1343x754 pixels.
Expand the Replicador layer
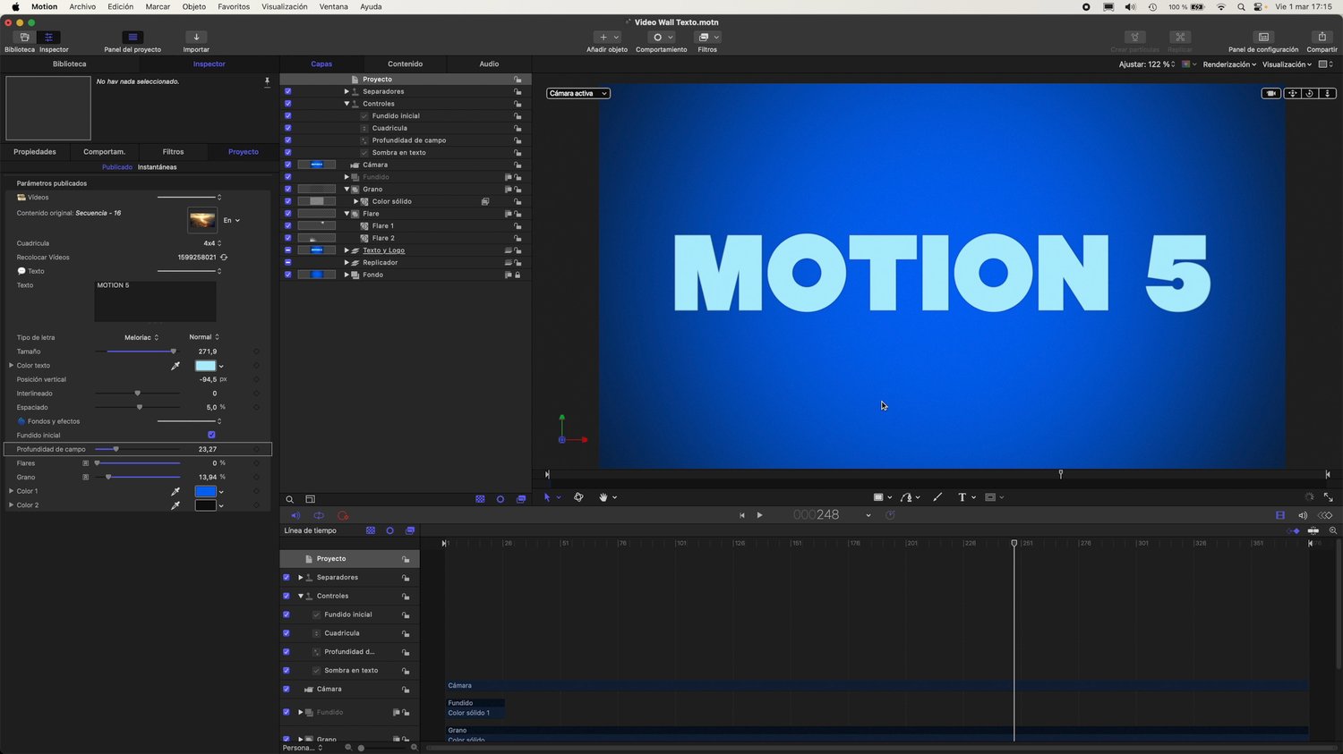pyautogui.click(x=346, y=263)
